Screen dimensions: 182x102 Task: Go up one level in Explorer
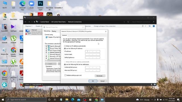click(34, 22)
